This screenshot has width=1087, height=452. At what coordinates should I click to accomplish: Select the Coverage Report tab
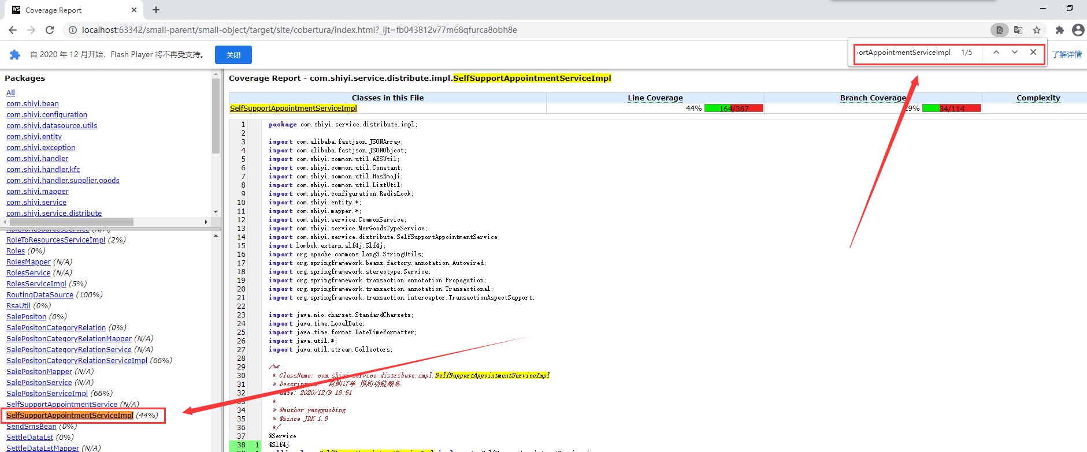click(x=75, y=10)
